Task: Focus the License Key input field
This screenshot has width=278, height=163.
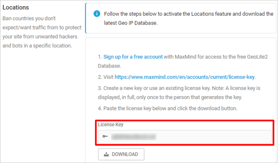Action: coord(185,137)
